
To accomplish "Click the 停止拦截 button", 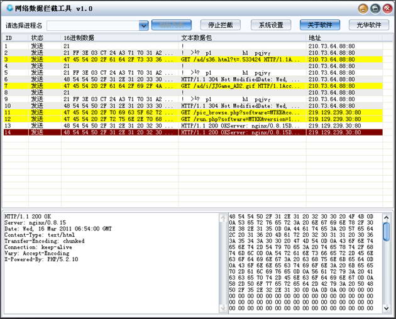I will point(221,25).
